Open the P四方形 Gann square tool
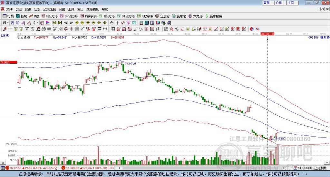The height and width of the screenshot is (177, 330). pos(50,16)
